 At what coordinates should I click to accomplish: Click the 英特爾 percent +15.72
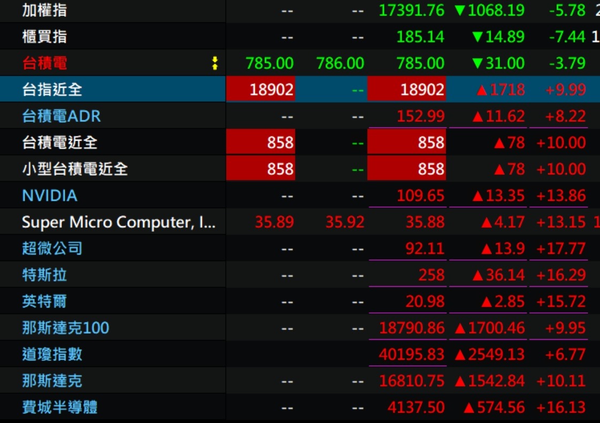[x=561, y=301]
